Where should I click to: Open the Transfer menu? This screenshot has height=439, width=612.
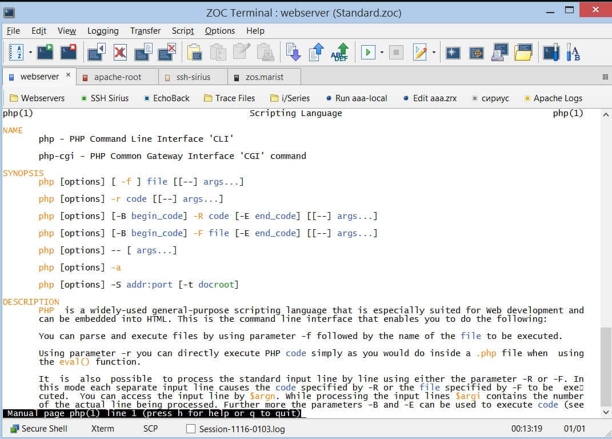(145, 31)
